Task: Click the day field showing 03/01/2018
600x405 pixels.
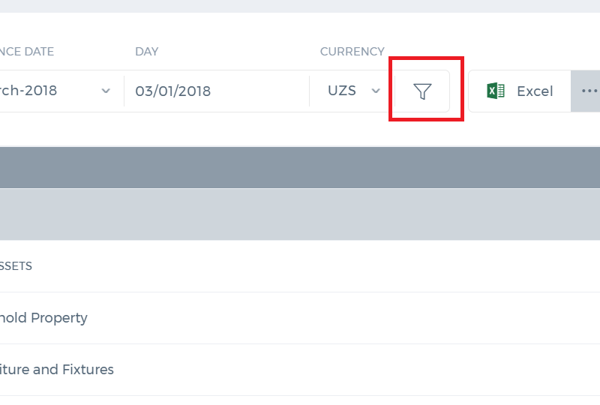Action: pos(217,91)
